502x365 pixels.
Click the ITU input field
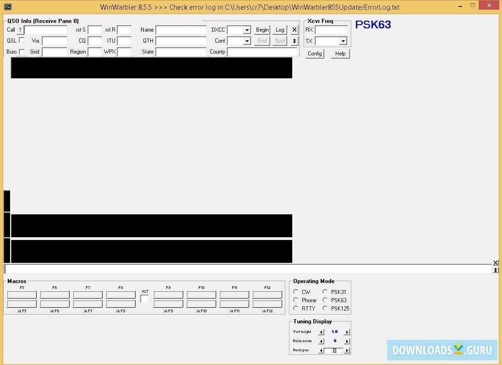point(124,41)
